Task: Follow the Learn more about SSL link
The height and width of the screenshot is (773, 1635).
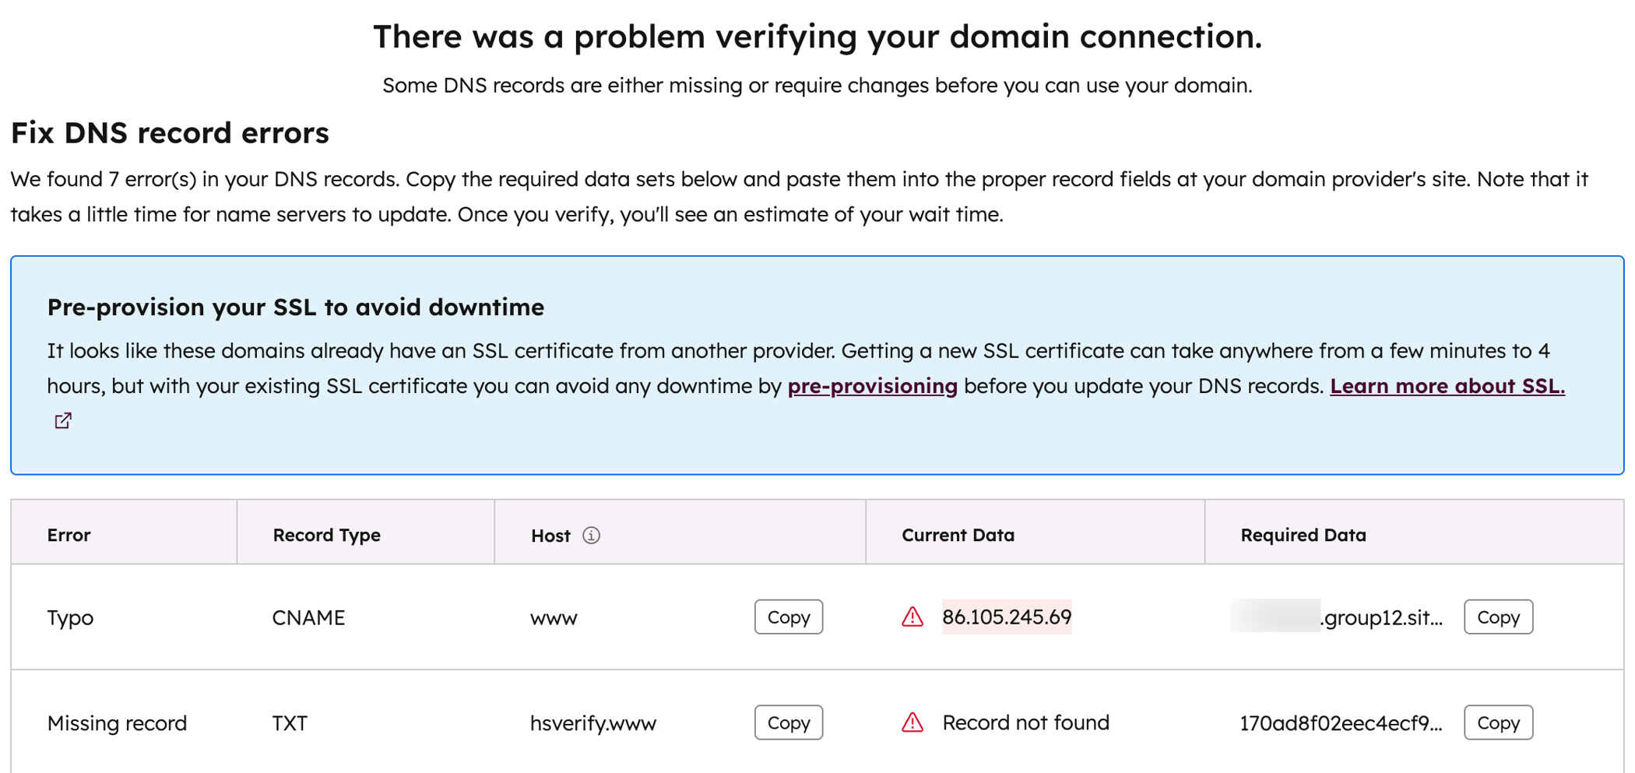Action: tap(1447, 385)
